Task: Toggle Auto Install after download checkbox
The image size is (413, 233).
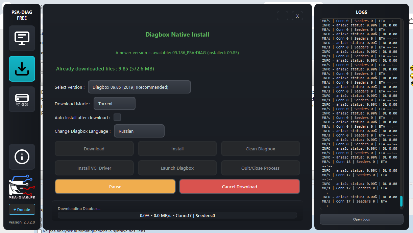Action: 117,118
